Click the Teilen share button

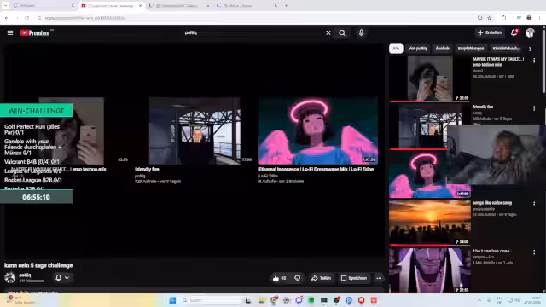coord(321,278)
